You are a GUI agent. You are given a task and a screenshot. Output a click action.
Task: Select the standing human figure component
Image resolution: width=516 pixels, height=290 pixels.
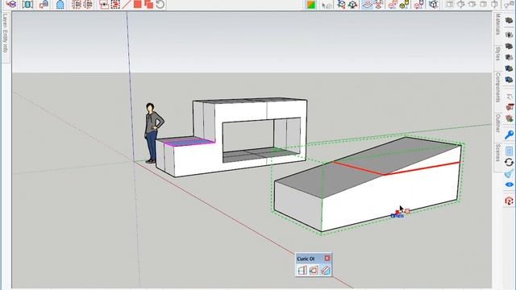pyautogui.click(x=153, y=133)
